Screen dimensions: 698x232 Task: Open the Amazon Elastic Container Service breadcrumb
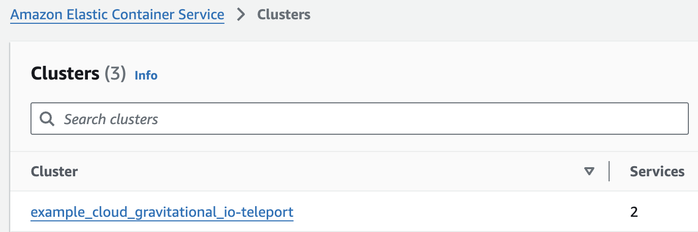click(117, 15)
